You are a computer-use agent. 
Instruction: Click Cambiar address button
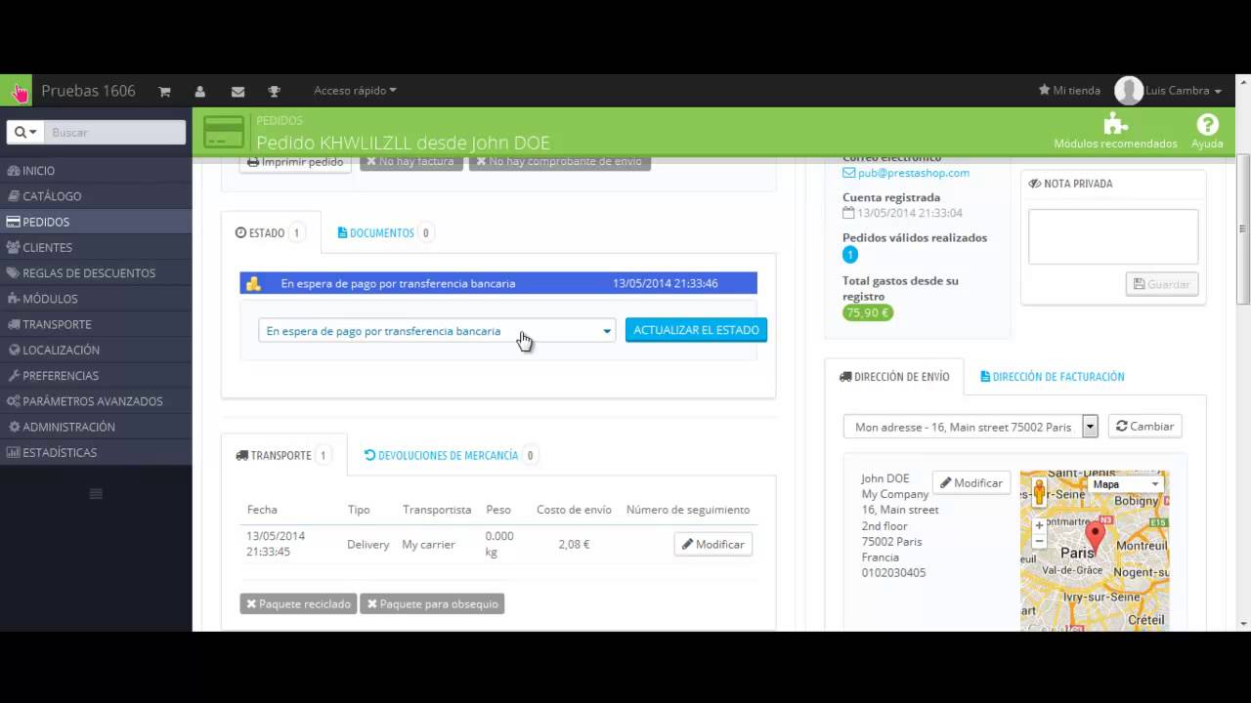[1144, 427]
